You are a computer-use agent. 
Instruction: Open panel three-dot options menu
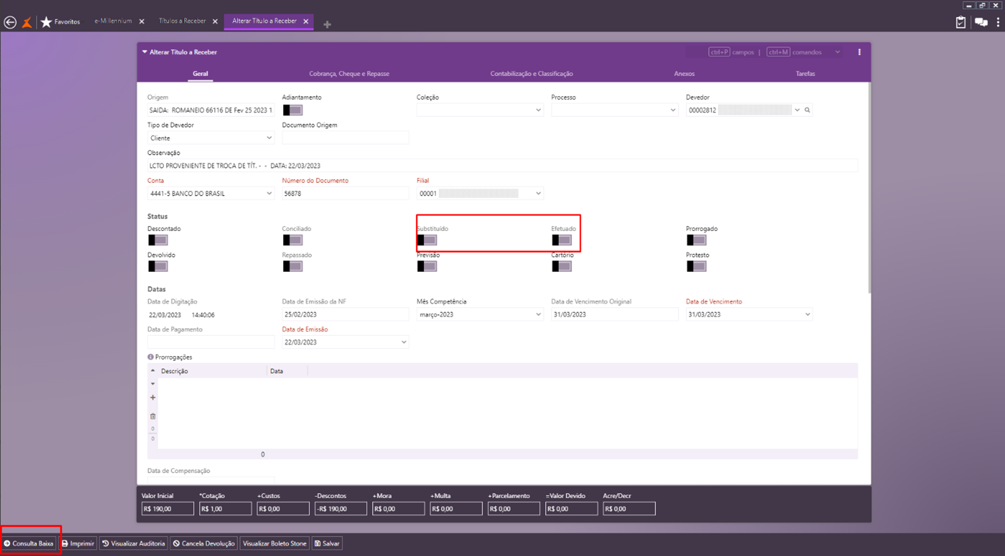pos(859,52)
